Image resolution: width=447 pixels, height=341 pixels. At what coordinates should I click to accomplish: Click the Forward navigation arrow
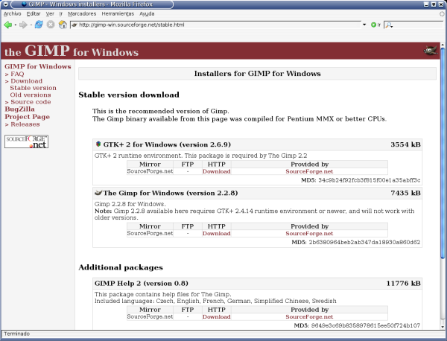tap(24, 25)
